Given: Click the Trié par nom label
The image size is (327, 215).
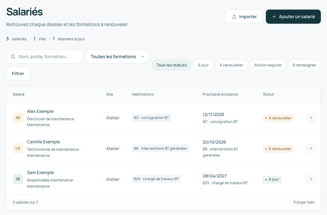Looking at the screenshot, I should coord(304,202).
